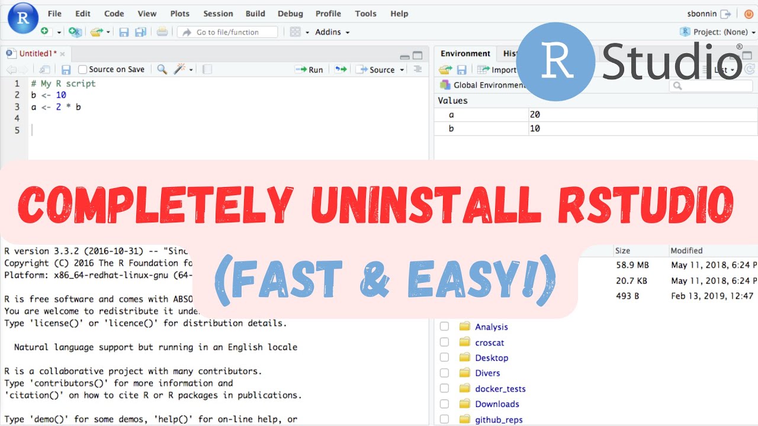Check the box next to Desktop folder
758x426 pixels.
pyautogui.click(x=445, y=357)
